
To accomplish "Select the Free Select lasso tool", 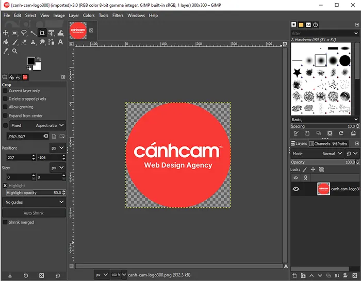I will click(24, 33).
